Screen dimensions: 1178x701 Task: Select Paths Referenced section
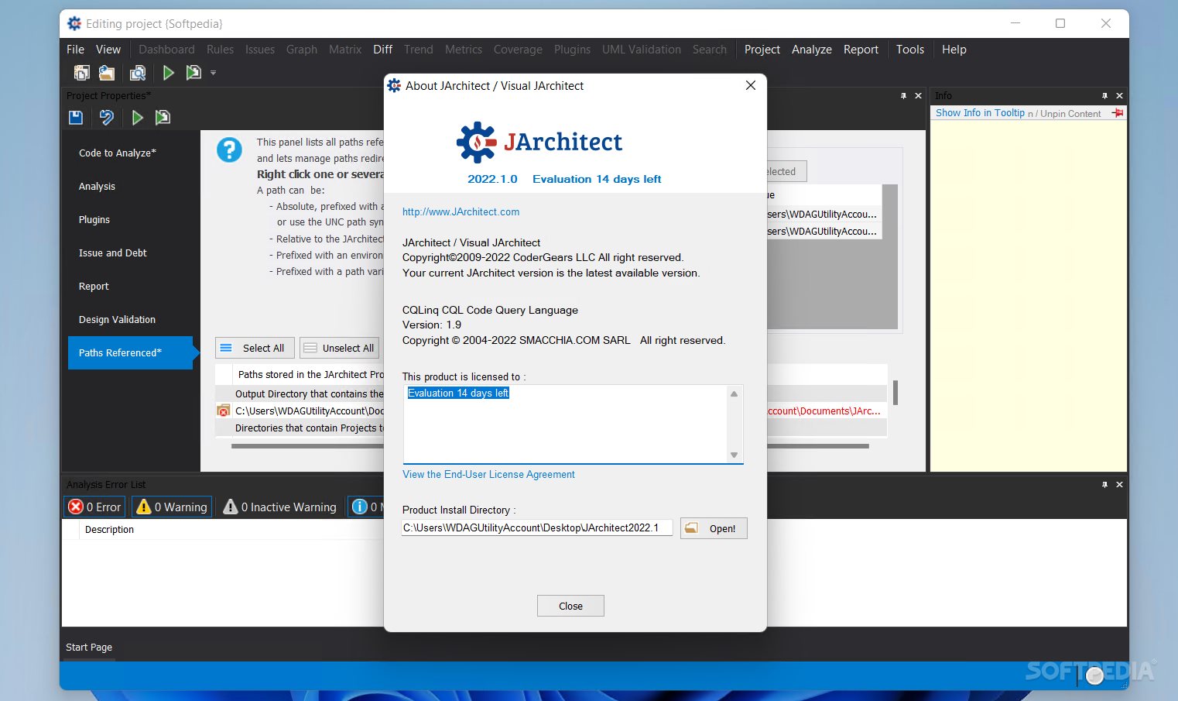[130, 353]
